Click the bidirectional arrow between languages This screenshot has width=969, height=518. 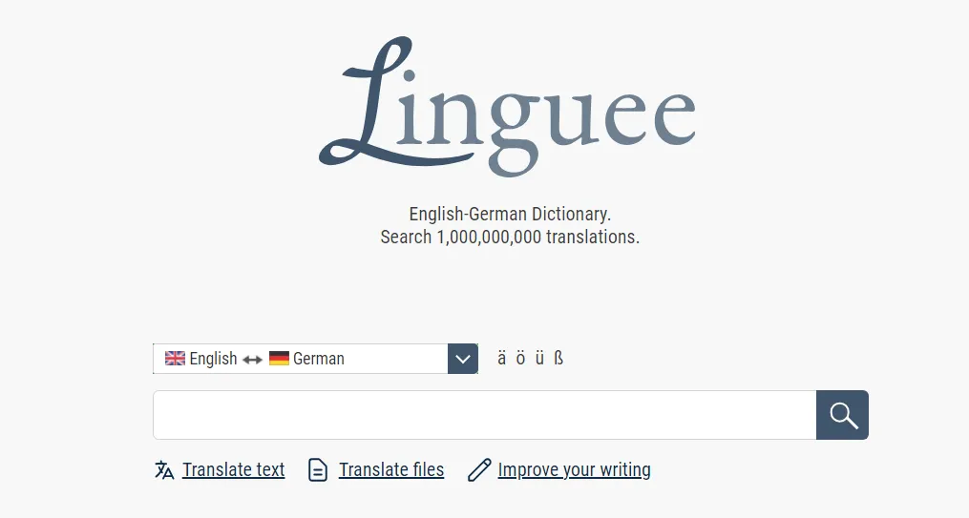(x=252, y=360)
